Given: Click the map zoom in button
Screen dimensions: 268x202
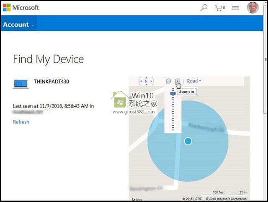Looking at the screenshot, I should (178, 81).
